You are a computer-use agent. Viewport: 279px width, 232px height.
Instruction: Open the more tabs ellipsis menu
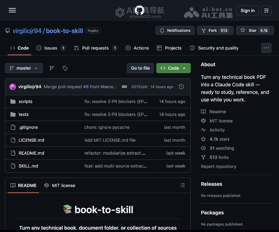(266, 48)
